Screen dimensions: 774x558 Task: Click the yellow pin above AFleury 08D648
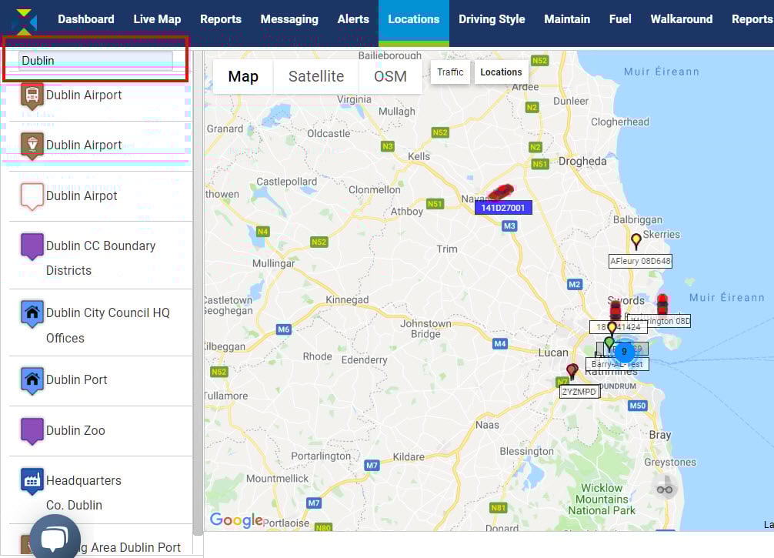click(636, 242)
